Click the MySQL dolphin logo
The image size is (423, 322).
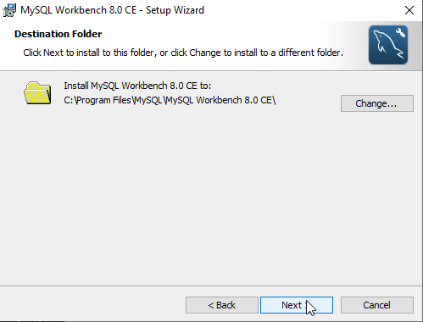tap(388, 45)
